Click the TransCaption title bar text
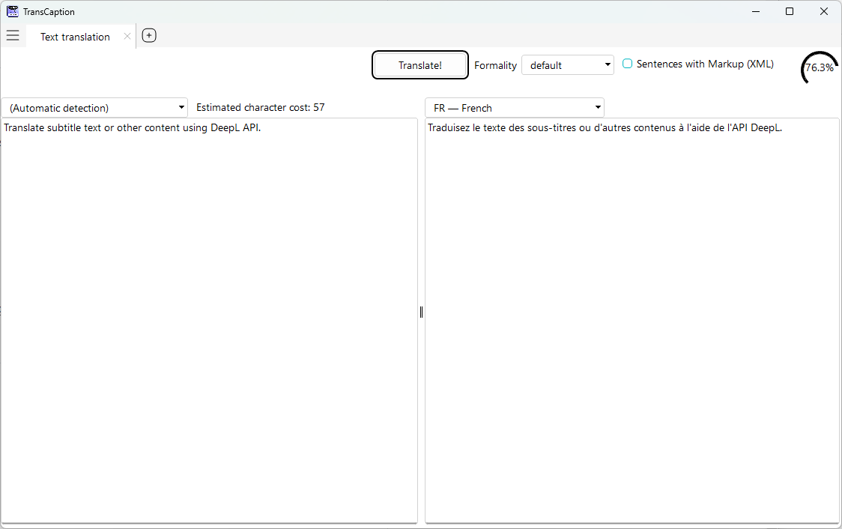This screenshot has width=842, height=529. [x=48, y=11]
